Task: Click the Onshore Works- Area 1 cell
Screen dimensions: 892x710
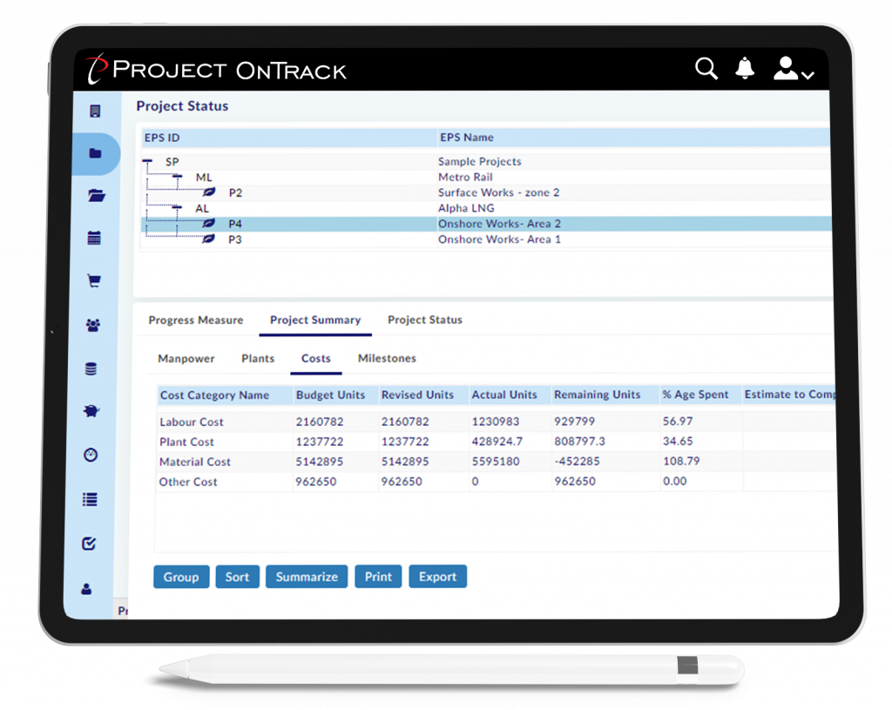Action: coord(499,239)
